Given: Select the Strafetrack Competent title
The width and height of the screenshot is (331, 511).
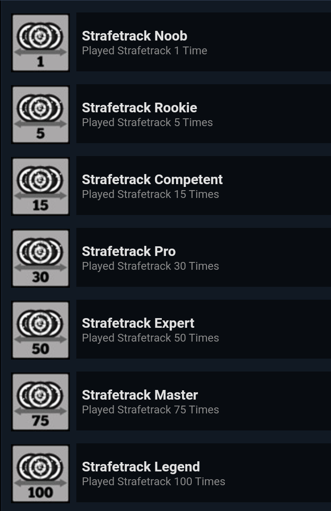Looking at the screenshot, I should (152, 180).
